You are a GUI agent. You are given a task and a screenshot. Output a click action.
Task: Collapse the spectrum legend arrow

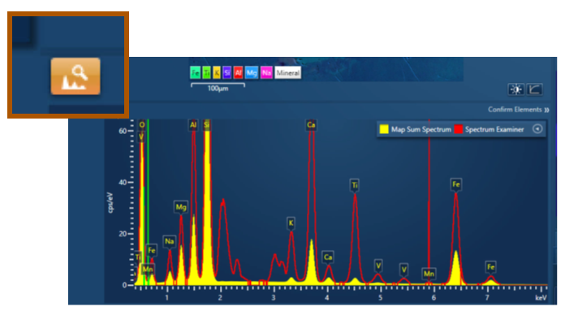point(537,129)
